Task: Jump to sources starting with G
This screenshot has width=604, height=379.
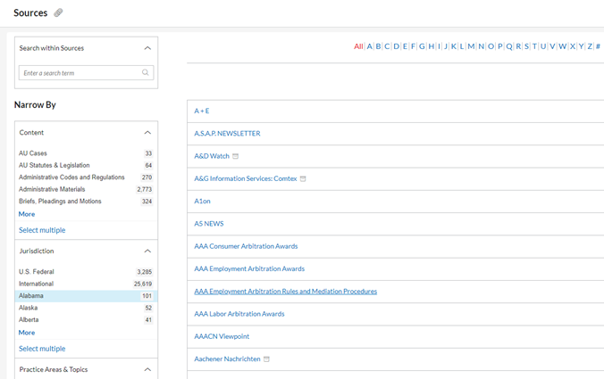Action: [x=422, y=46]
